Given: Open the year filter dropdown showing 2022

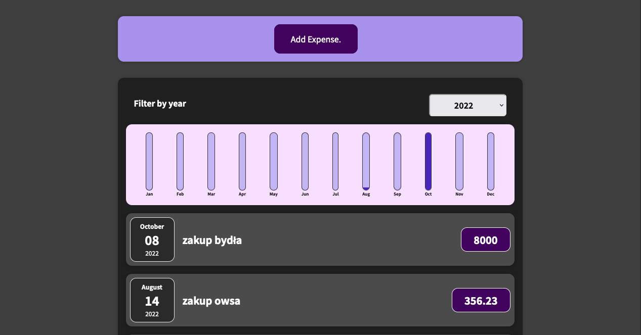Looking at the screenshot, I should click(467, 105).
